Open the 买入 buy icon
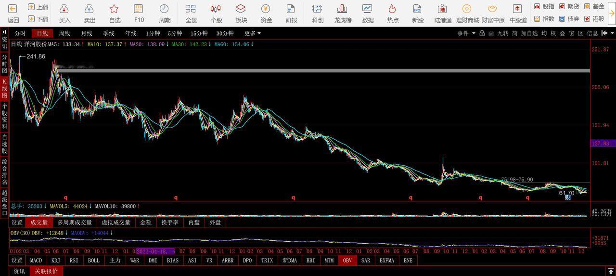This screenshot has width=616, height=276. [64, 9]
